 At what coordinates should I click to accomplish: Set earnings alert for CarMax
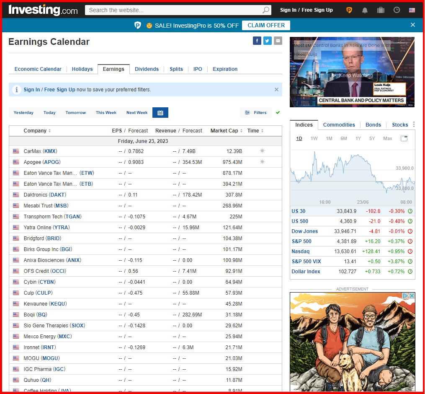pos(262,151)
